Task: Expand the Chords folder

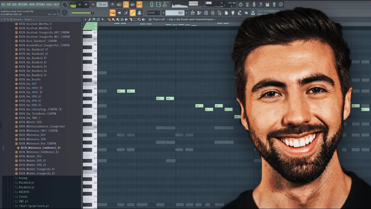Action: pyautogui.click(x=21, y=197)
